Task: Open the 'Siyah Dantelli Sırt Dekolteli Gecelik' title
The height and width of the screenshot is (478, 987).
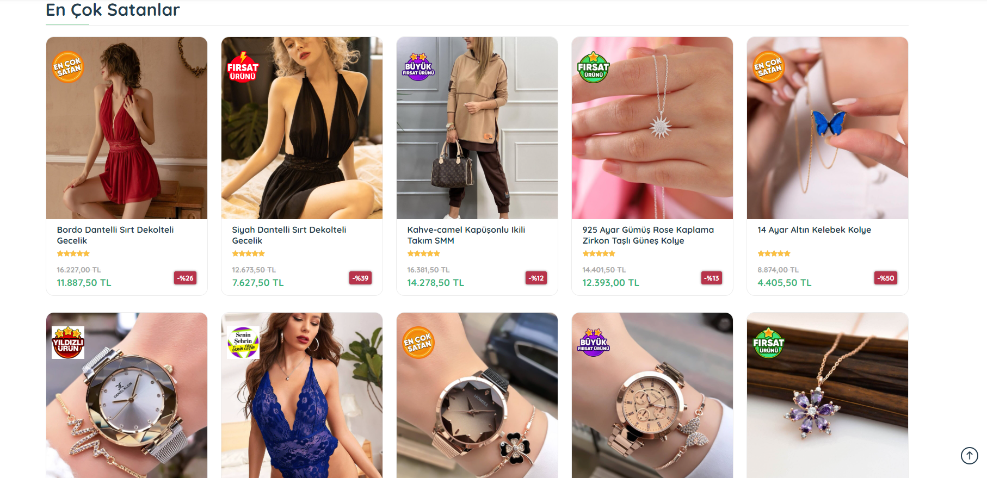Action: pos(289,235)
